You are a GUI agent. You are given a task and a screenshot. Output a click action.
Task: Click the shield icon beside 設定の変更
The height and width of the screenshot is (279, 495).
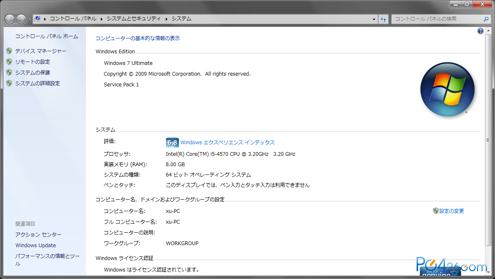(435, 211)
